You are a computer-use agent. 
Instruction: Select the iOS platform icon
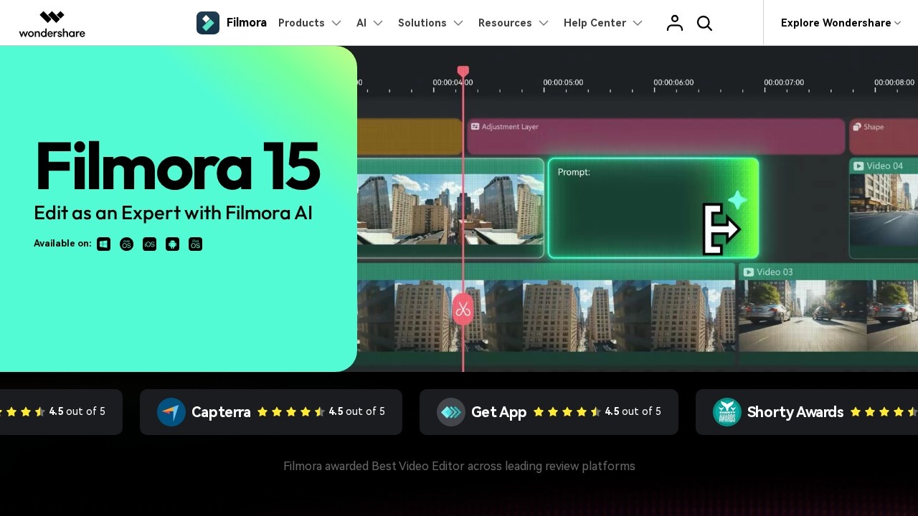pos(150,244)
